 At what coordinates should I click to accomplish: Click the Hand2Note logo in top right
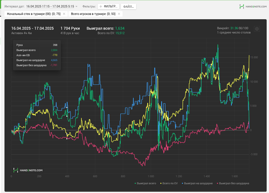pyautogui.click(x=252, y=6)
